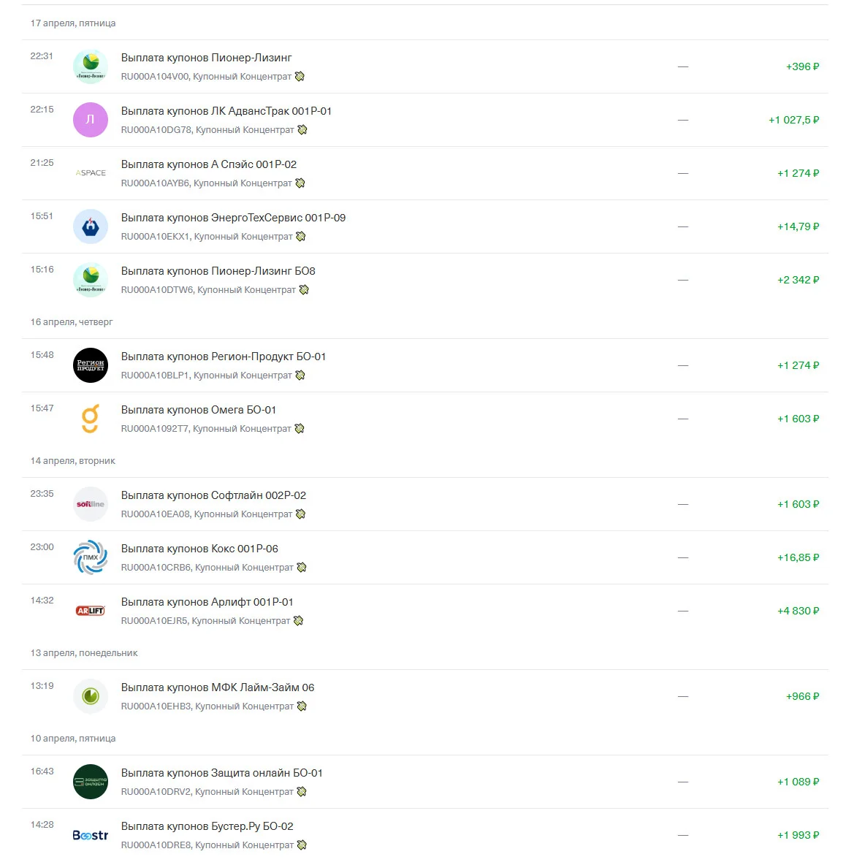This screenshot has height=865, width=854.
Task: Open Выплата купонов Защита онлайн БО-01
Action: click(x=424, y=782)
